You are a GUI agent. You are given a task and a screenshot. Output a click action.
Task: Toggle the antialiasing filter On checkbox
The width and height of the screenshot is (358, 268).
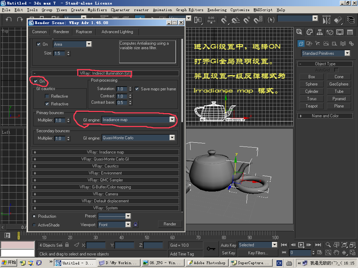pyautogui.click(x=38, y=44)
